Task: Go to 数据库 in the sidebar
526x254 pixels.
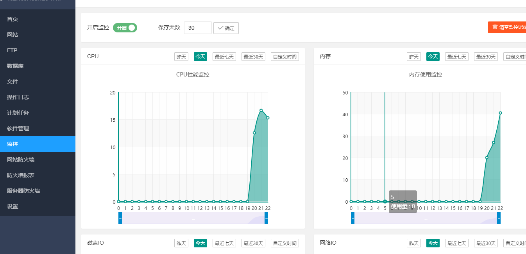Action: coord(15,66)
